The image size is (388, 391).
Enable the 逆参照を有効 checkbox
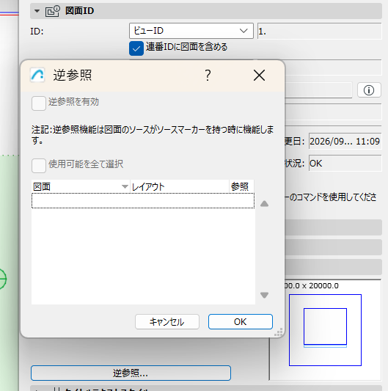(x=39, y=103)
